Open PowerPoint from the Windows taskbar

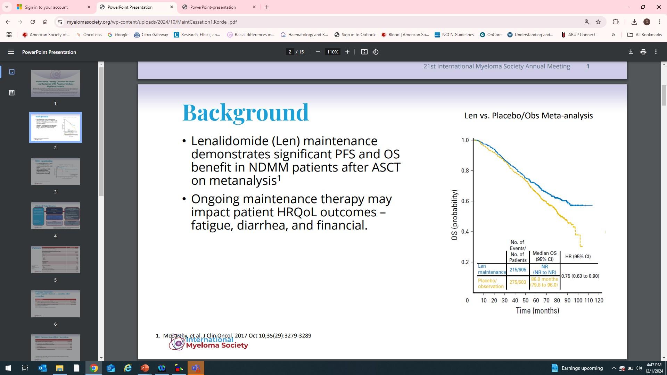(x=145, y=368)
